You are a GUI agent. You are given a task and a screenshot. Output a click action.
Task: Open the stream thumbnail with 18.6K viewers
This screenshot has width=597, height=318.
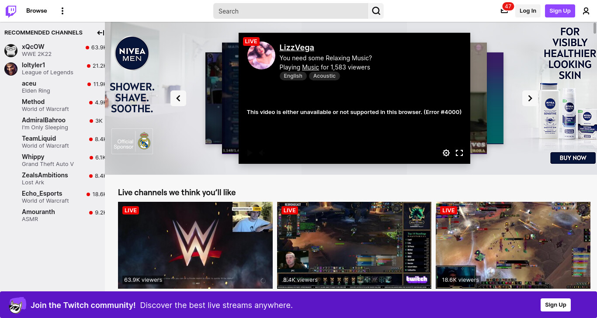tap(513, 245)
